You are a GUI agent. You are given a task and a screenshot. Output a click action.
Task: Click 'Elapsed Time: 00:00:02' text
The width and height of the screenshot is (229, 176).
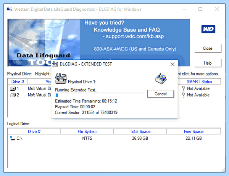tap(75, 107)
